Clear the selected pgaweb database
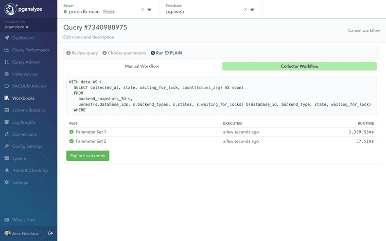 click(x=245, y=9)
